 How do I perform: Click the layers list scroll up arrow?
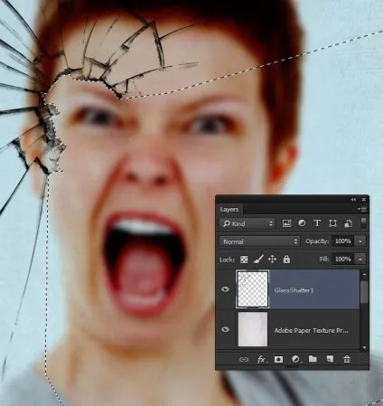click(x=364, y=274)
